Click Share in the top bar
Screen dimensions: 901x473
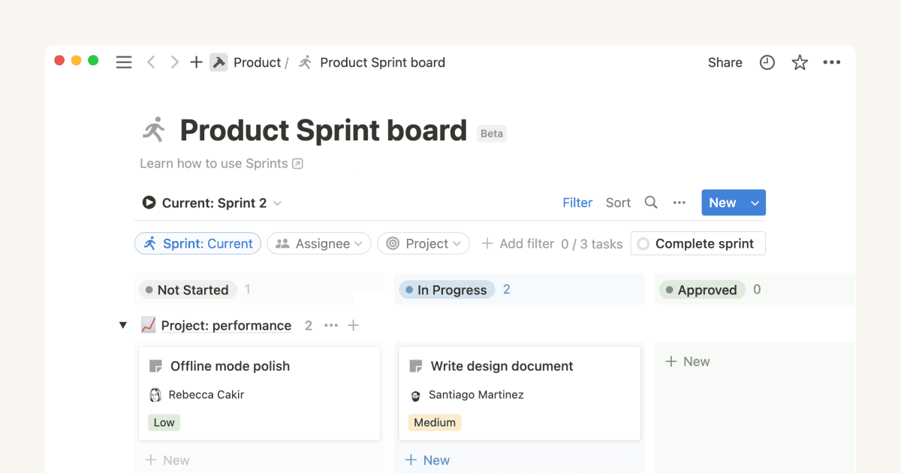(x=724, y=62)
